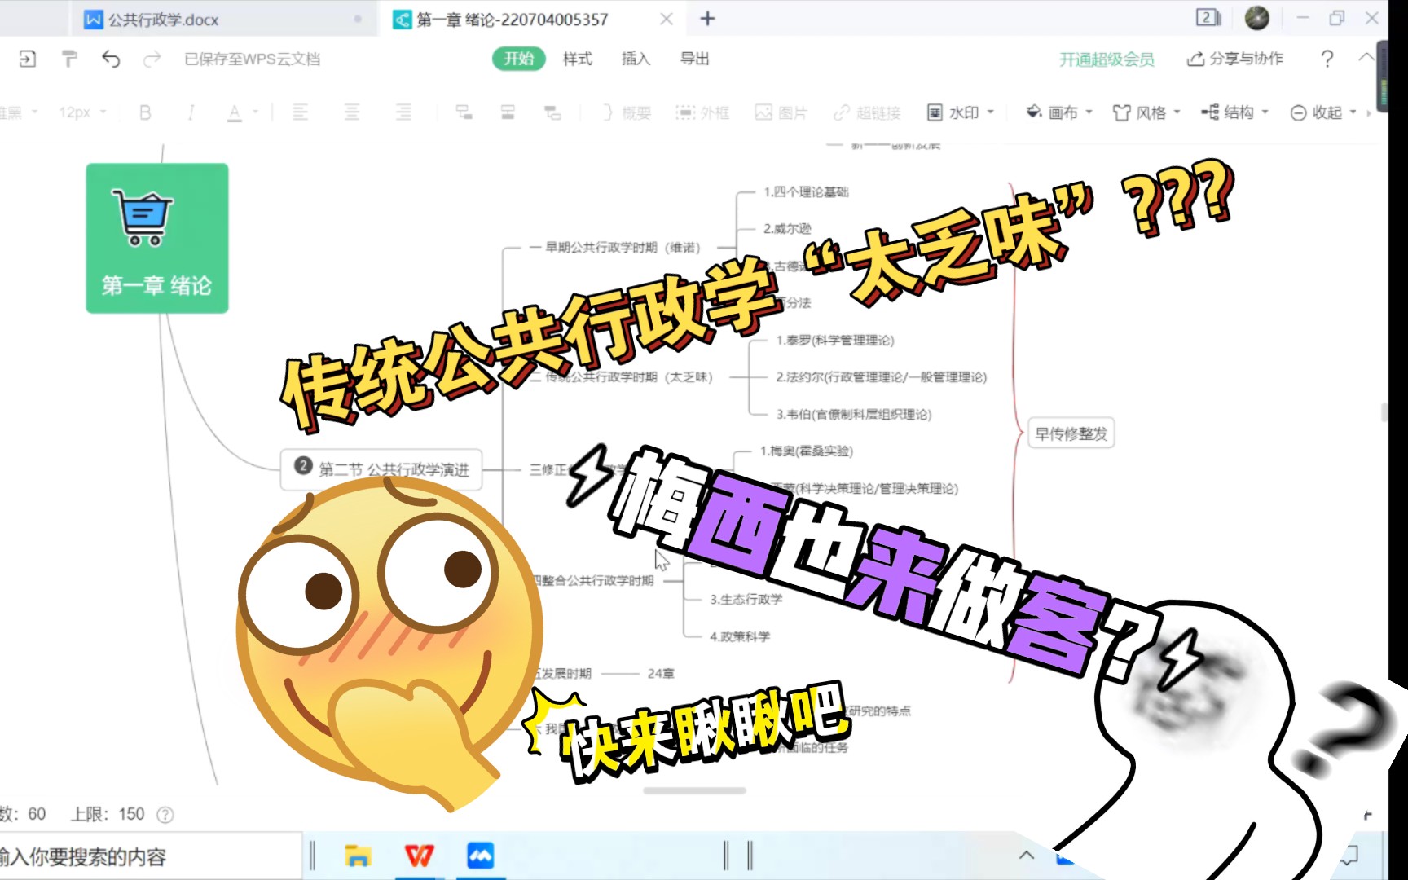This screenshot has height=880, width=1408.
Task: Select node 3.韦伯(官僚制科层组织理论)
Action: pyautogui.click(x=854, y=414)
